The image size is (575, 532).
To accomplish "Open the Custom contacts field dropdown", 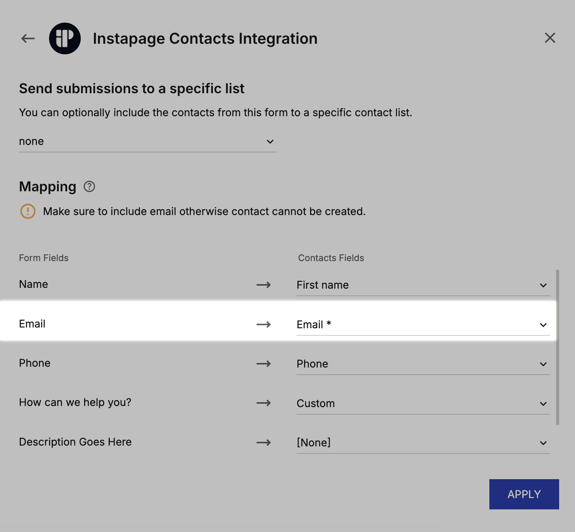I will click(423, 404).
